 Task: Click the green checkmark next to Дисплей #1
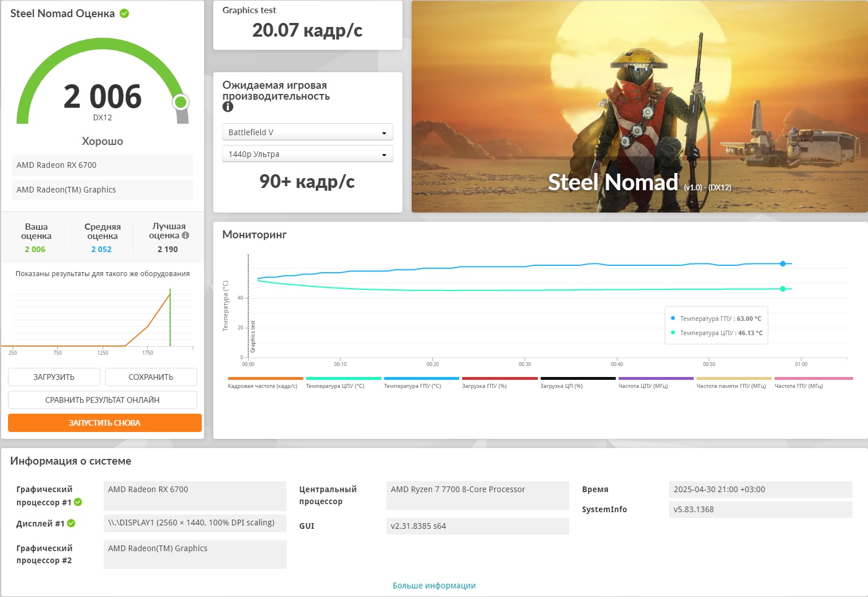[71, 523]
